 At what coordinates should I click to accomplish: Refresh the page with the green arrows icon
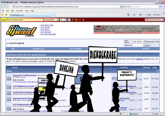click(125, 7)
